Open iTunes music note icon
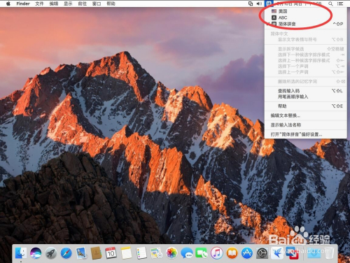Screen dimensions: 350x263 pyautogui.click(x=217, y=253)
